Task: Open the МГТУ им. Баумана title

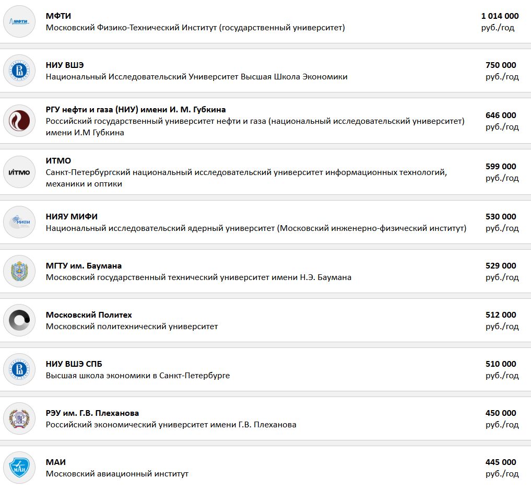Action: (84, 266)
